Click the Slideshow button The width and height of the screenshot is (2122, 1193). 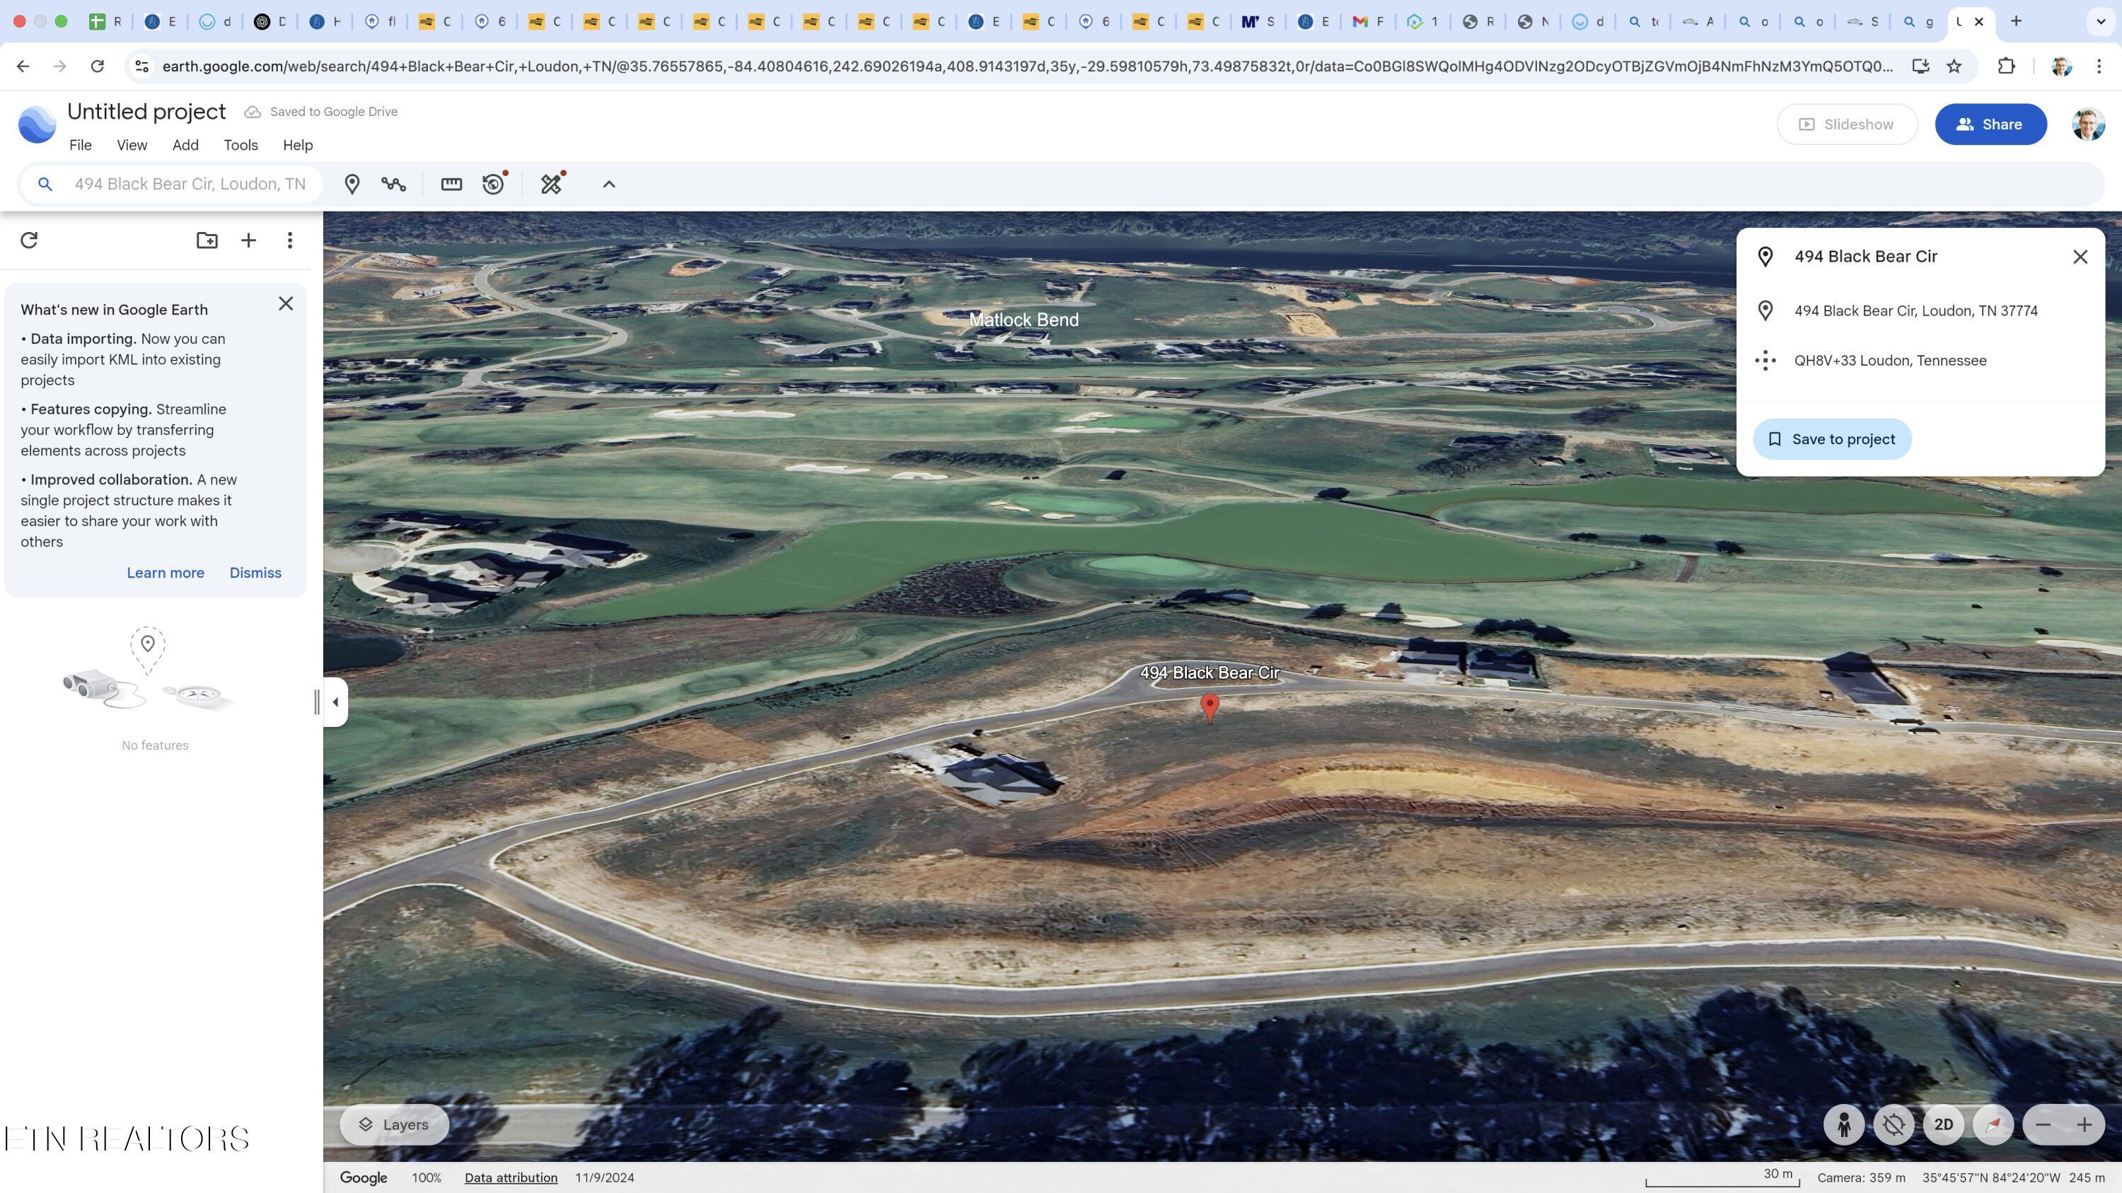(x=1847, y=124)
